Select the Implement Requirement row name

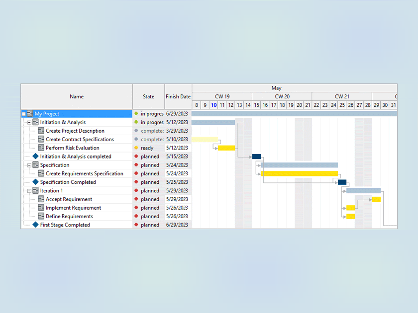[73, 208]
